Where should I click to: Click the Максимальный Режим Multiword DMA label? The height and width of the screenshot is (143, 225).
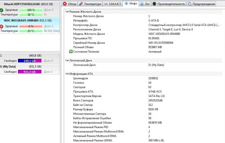click(98, 131)
